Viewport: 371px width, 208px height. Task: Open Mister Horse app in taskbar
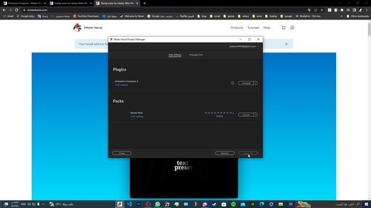(x=120, y=204)
